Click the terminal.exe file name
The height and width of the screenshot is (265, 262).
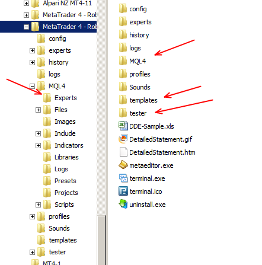(x=147, y=178)
